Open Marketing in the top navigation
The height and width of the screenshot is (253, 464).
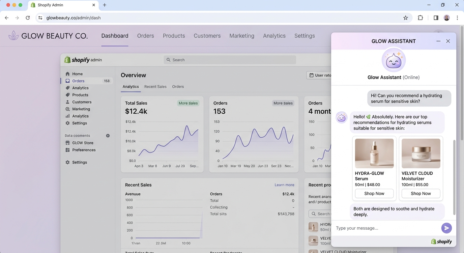click(x=242, y=36)
